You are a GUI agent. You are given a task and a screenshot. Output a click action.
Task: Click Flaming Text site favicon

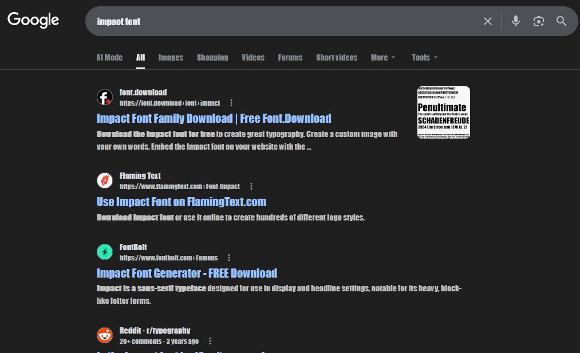pyautogui.click(x=105, y=180)
